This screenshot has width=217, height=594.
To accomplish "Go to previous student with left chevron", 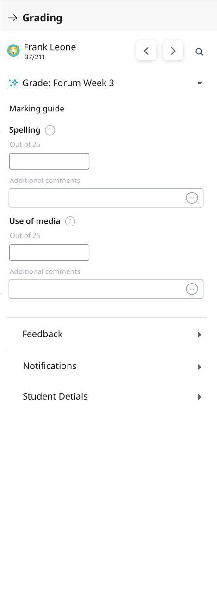I will coord(146,51).
